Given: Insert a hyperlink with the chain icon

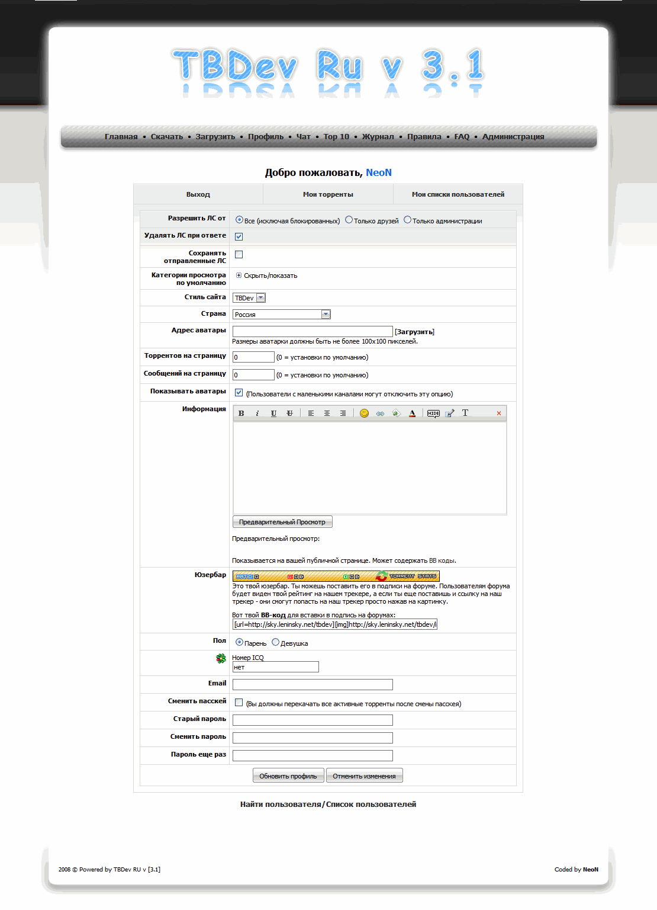Looking at the screenshot, I should [380, 413].
